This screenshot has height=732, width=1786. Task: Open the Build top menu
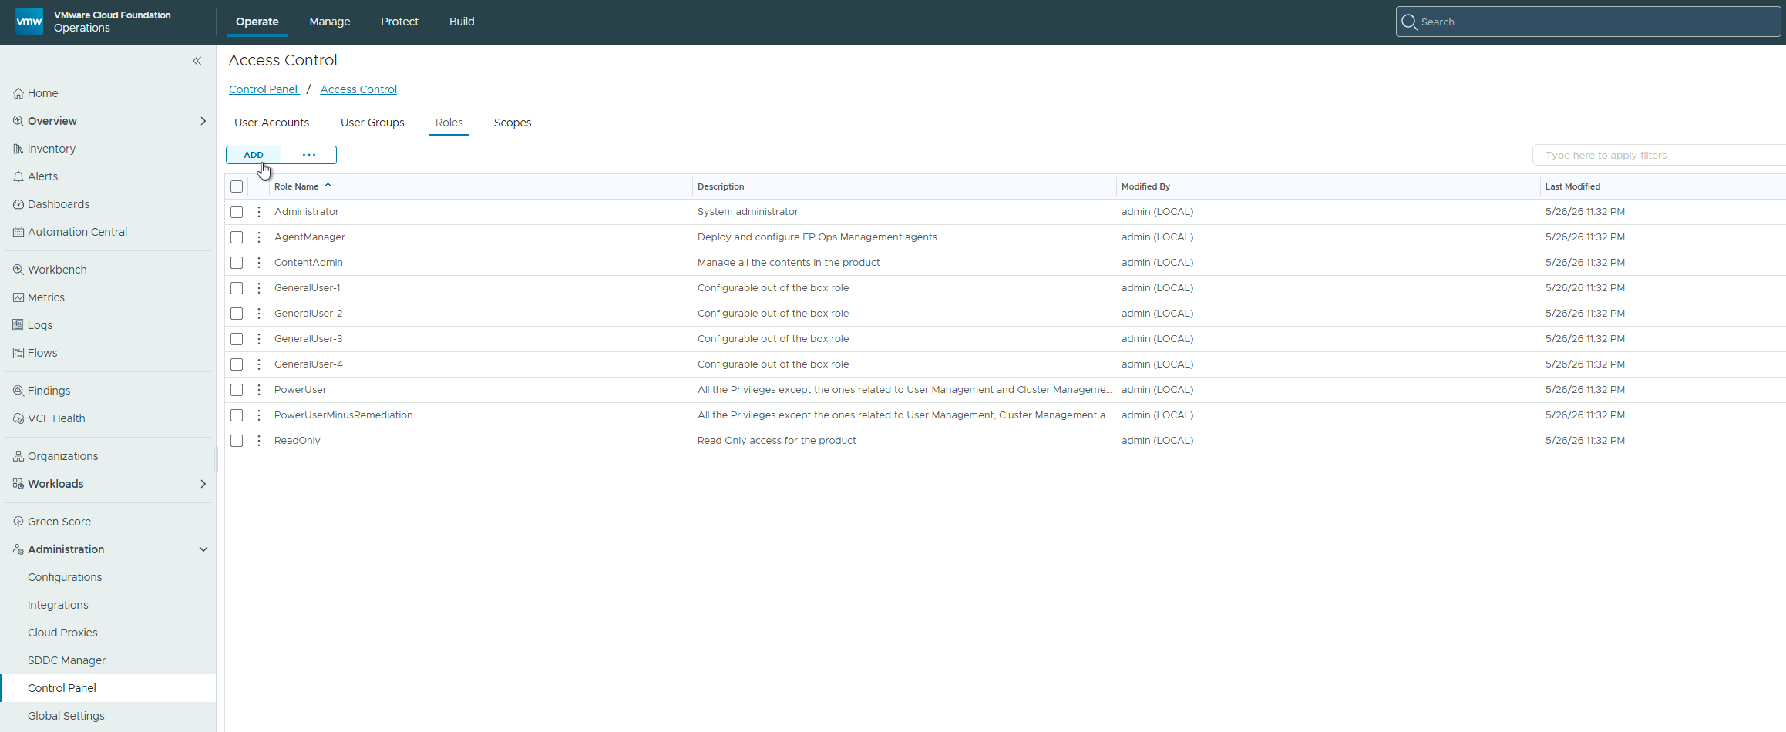pyautogui.click(x=462, y=22)
